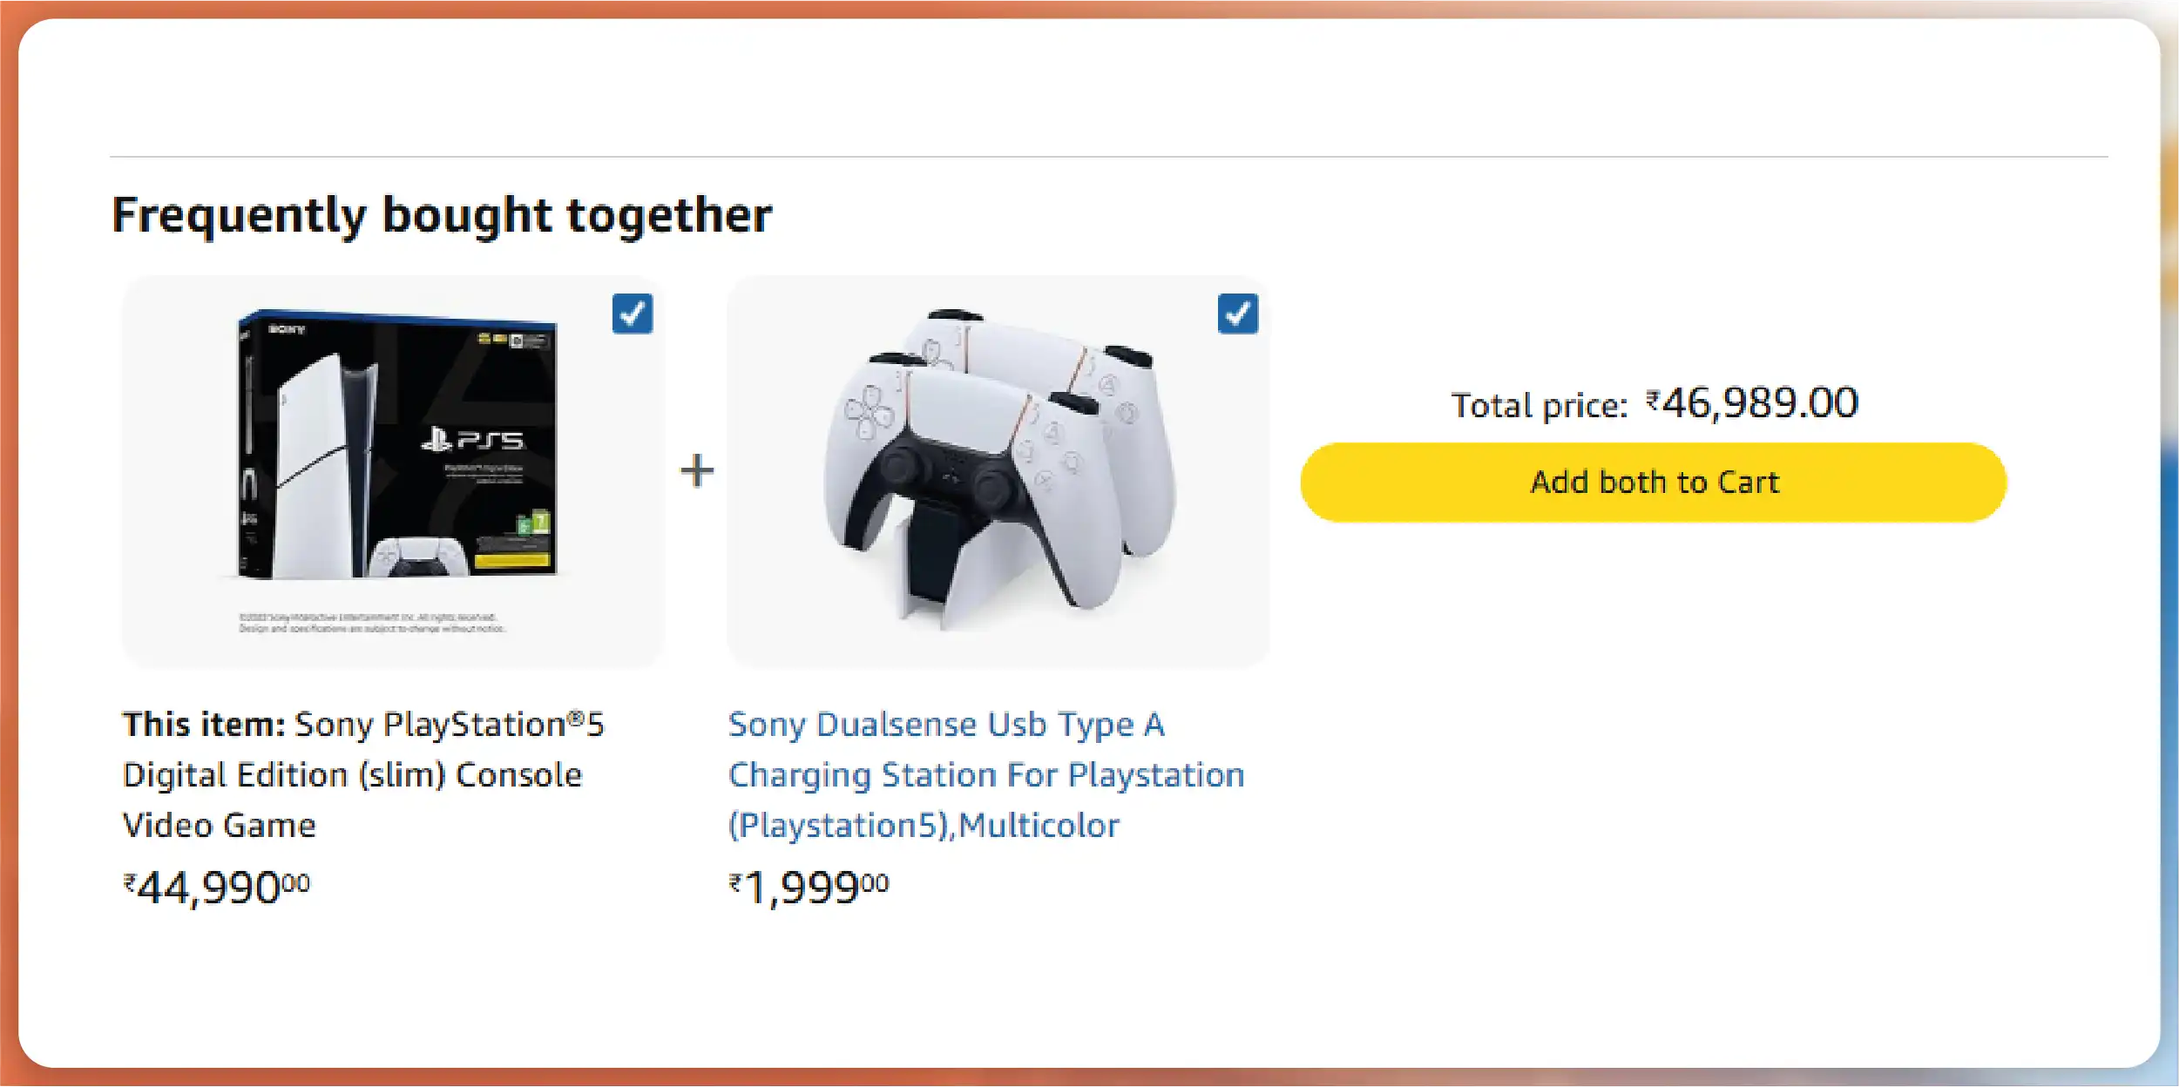Click the Add both to Cart button

[1653, 483]
